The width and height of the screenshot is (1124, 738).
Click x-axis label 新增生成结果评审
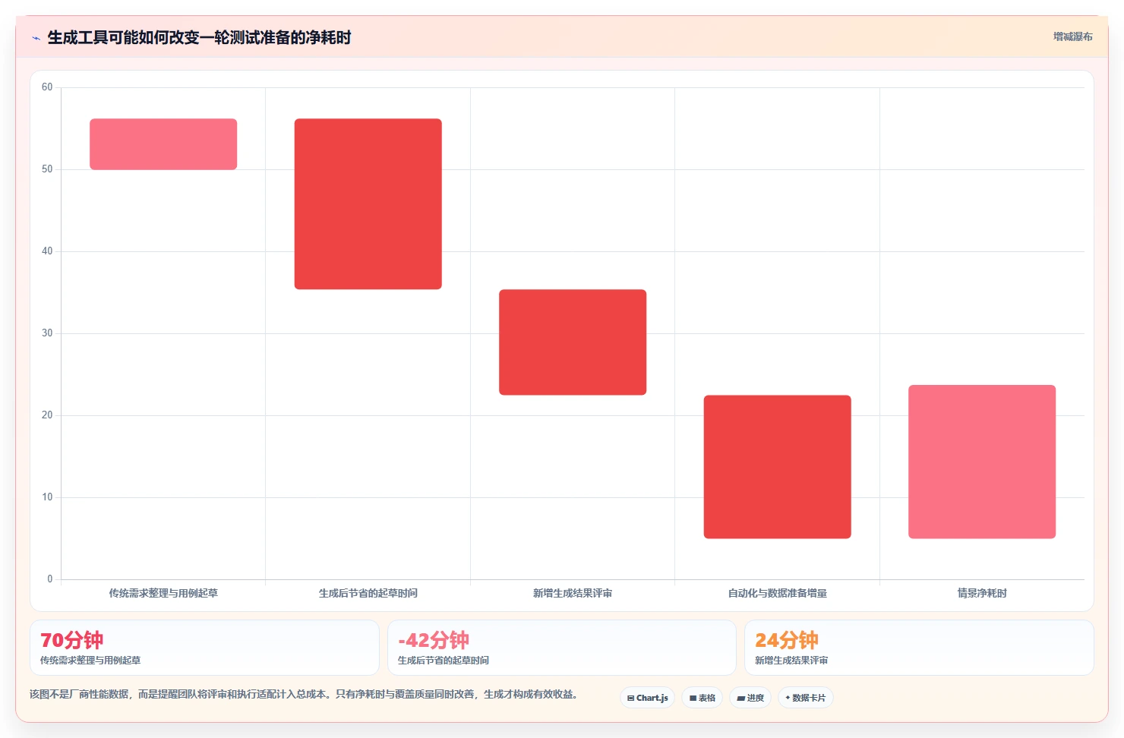tap(573, 593)
